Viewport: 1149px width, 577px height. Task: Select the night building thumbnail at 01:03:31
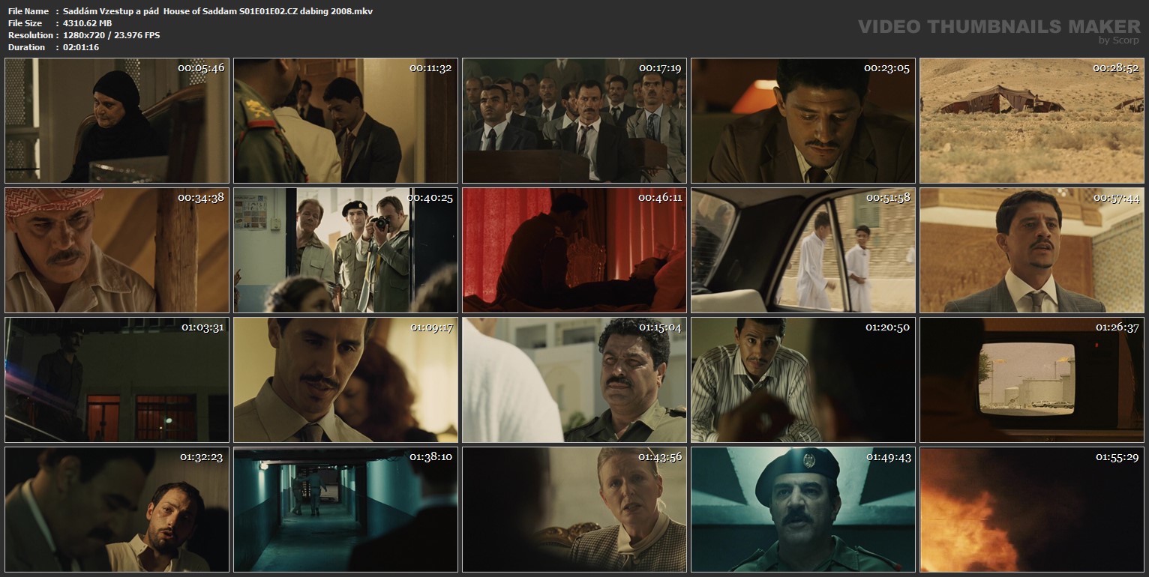pos(116,380)
